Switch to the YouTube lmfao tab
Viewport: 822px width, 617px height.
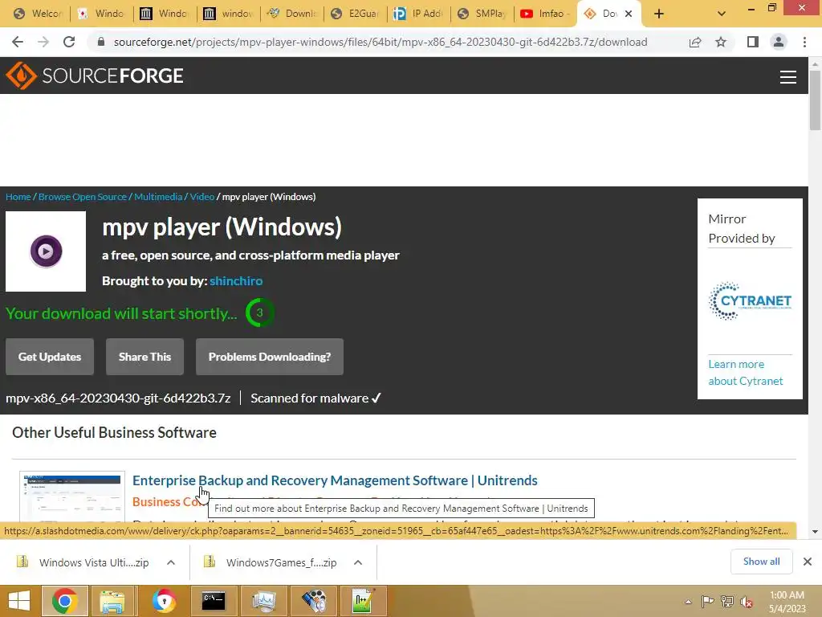(x=545, y=14)
